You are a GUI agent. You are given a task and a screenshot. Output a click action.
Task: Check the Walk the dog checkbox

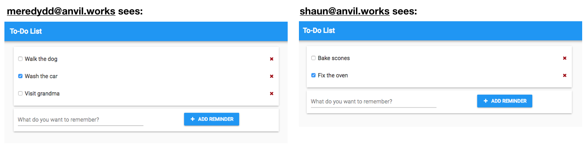point(20,59)
